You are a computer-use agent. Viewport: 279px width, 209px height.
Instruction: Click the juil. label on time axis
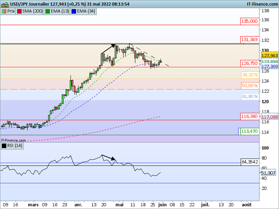205,205
